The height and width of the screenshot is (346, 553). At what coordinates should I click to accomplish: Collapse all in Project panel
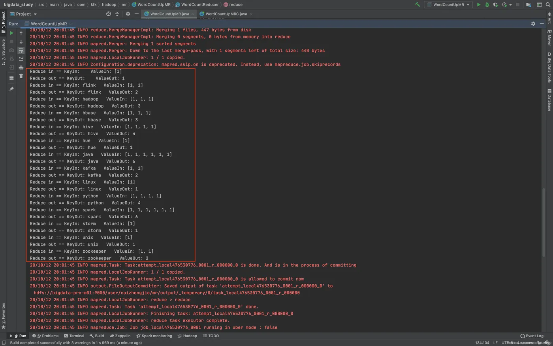pos(117,14)
